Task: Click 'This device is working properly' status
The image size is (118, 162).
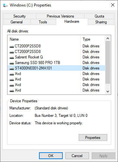Action: [x=59, y=123]
